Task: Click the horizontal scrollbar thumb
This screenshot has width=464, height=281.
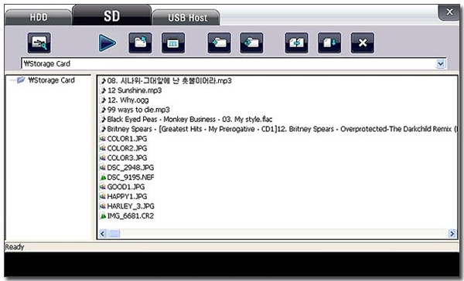Action: [114, 234]
